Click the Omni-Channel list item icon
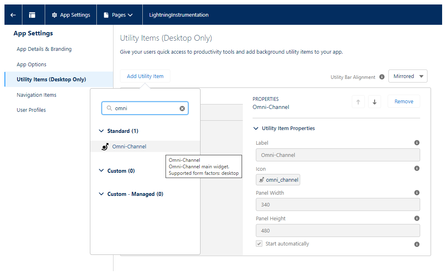 pos(105,146)
